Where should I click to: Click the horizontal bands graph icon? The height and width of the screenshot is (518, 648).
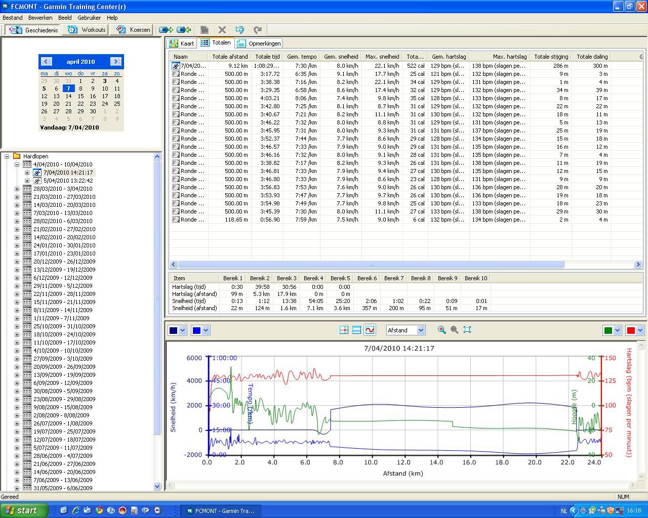coord(356,330)
